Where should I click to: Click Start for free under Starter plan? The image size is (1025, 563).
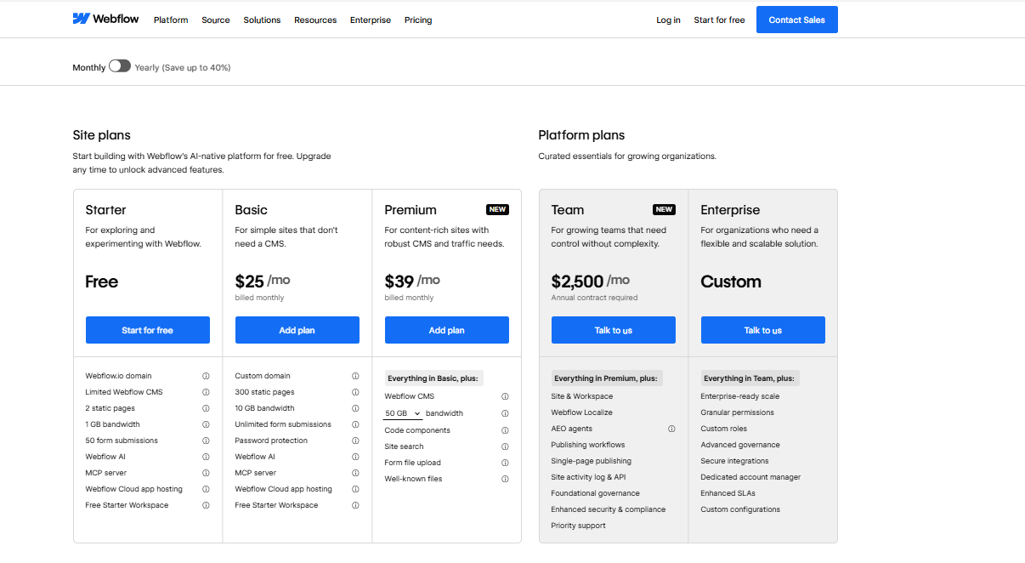pos(148,330)
